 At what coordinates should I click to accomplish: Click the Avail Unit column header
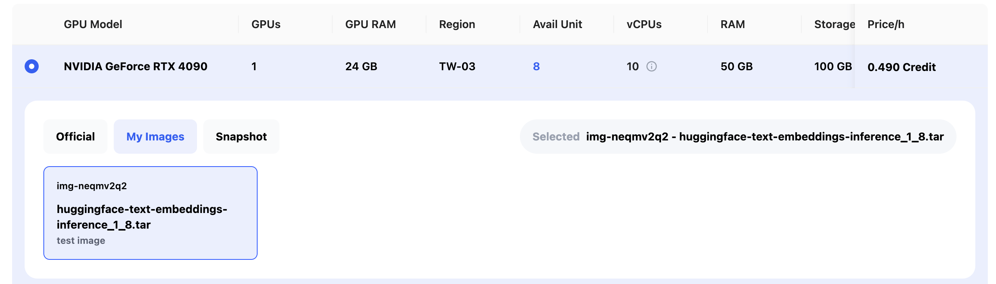557,24
